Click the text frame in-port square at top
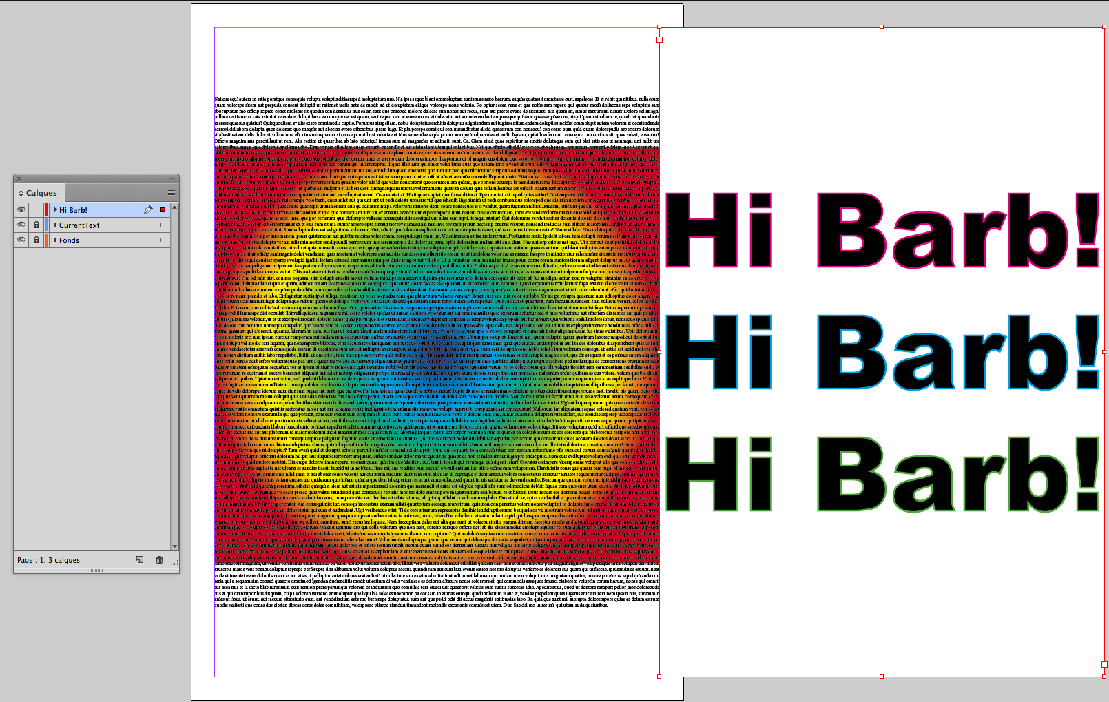1109x702 pixels. coord(659,39)
